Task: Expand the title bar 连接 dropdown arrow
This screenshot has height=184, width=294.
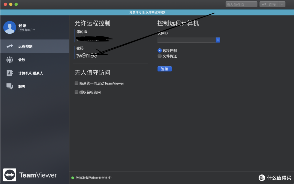Action: click(282, 4)
